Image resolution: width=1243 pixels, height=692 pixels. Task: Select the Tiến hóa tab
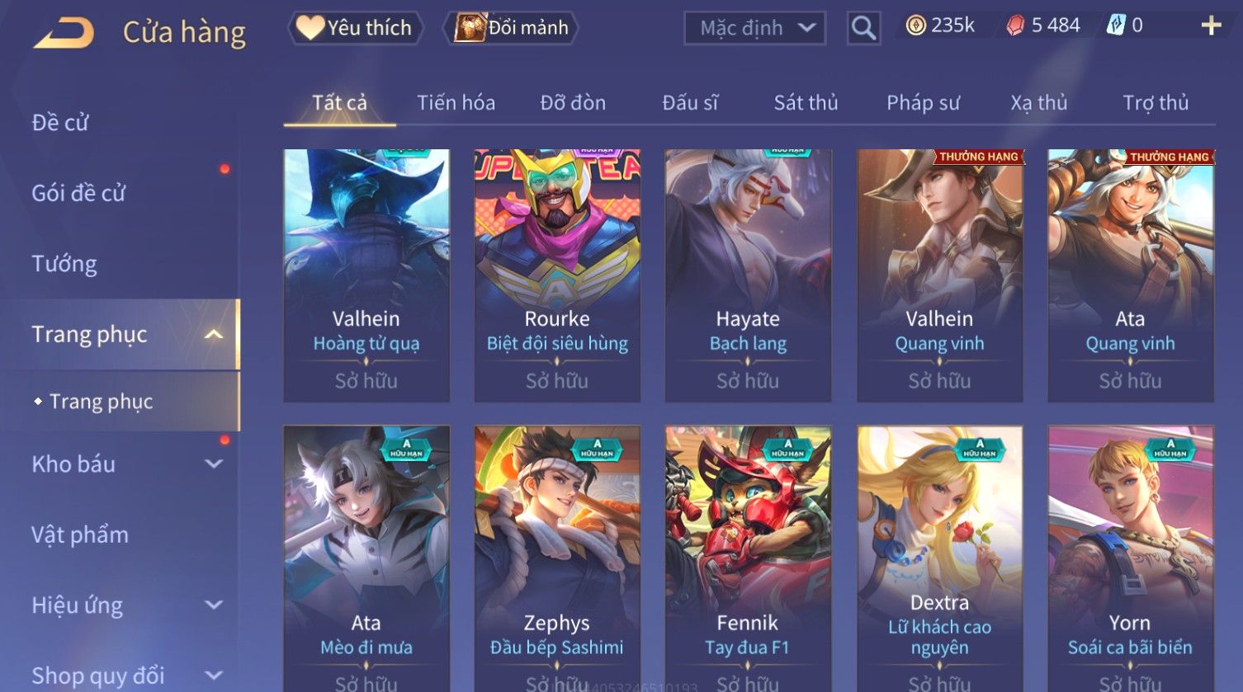click(x=456, y=103)
